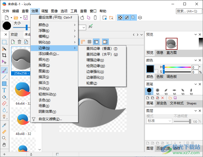Select the eraser tool
The image size is (203, 157).
tap(4, 103)
